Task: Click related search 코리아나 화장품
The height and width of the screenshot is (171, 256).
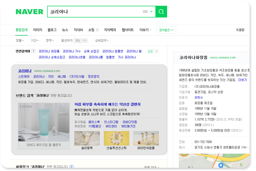Action: 49,51
